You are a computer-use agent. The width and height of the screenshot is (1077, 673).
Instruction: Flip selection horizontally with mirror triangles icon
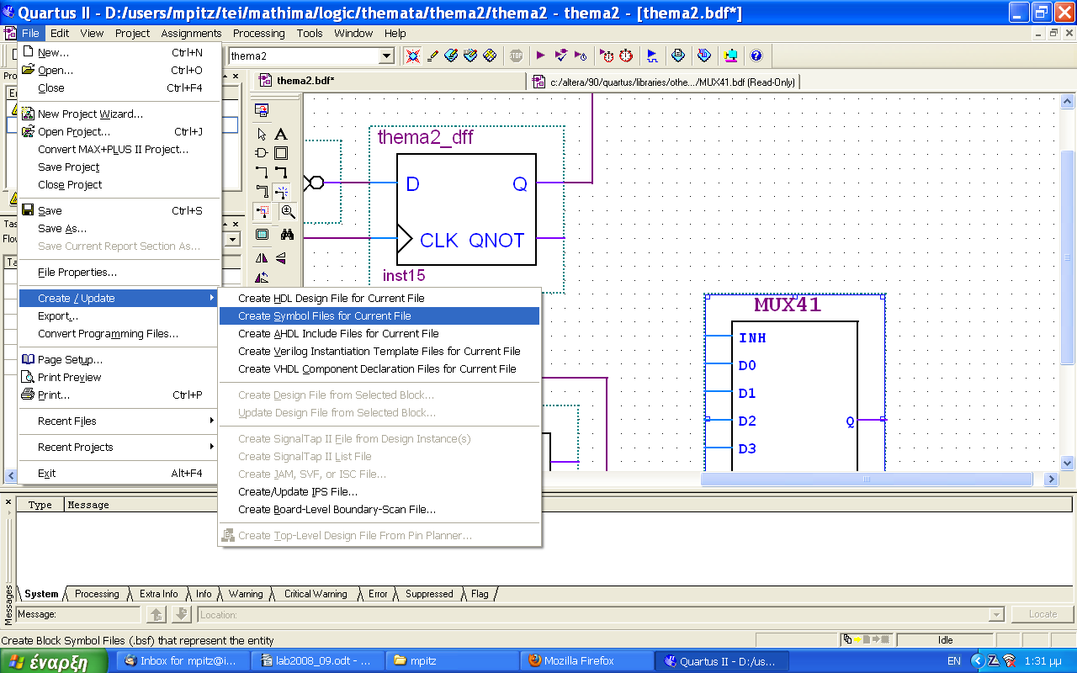[262, 258]
